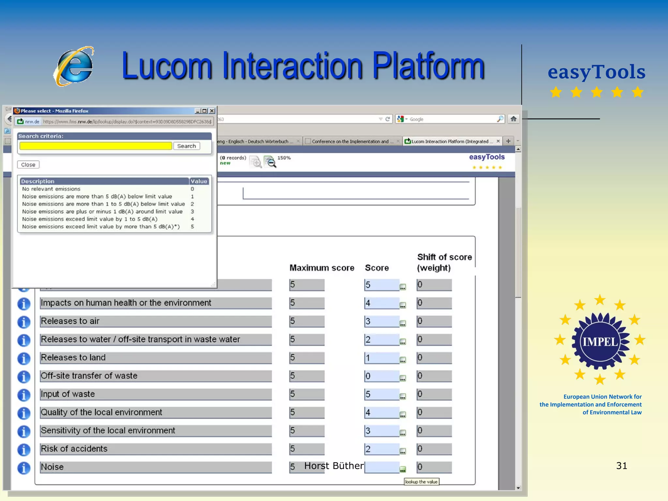Open the address bar history dropdown arrow
The height and width of the screenshot is (501, 668).
(380, 119)
